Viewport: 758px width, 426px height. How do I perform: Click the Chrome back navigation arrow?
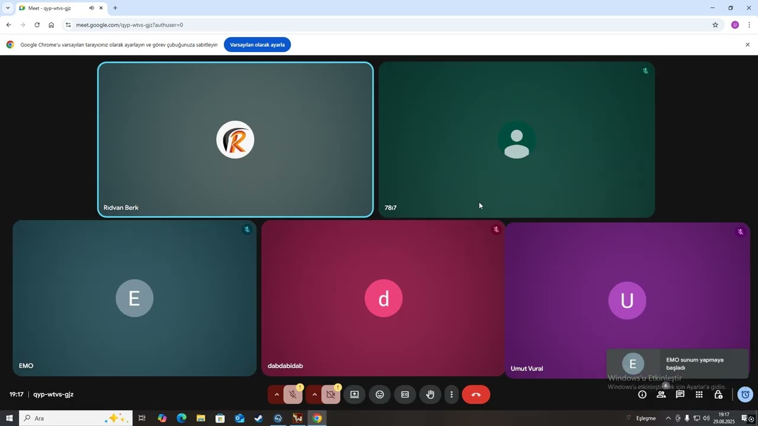pos(8,25)
